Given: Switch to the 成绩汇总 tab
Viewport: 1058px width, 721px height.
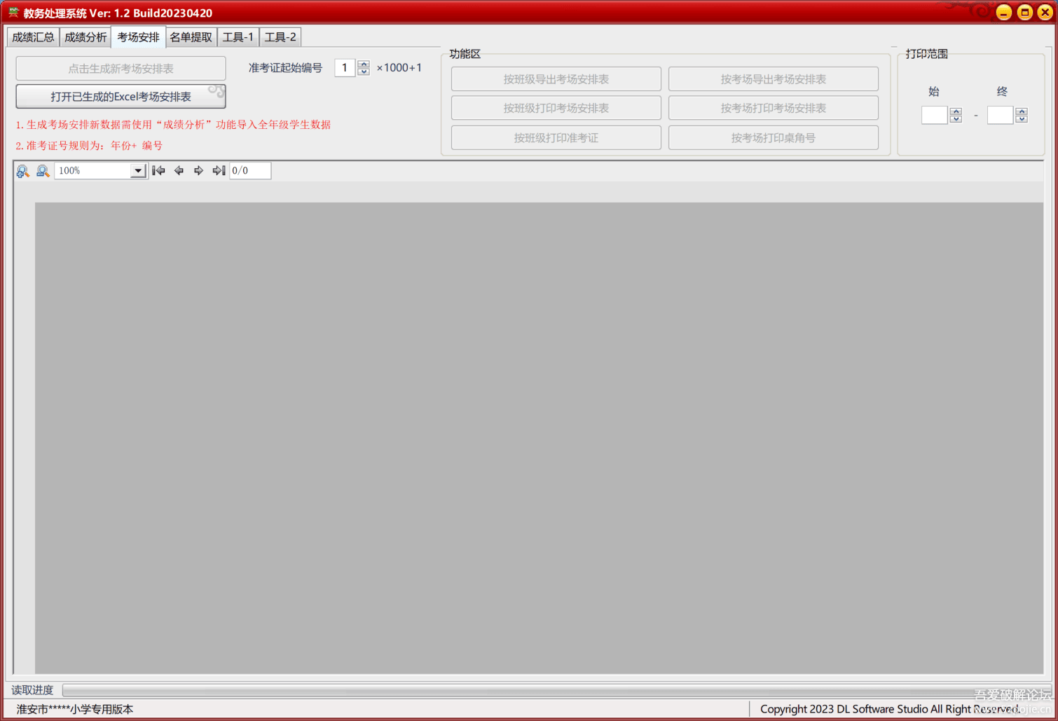Looking at the screenshot, I should [x=33, y=37].
